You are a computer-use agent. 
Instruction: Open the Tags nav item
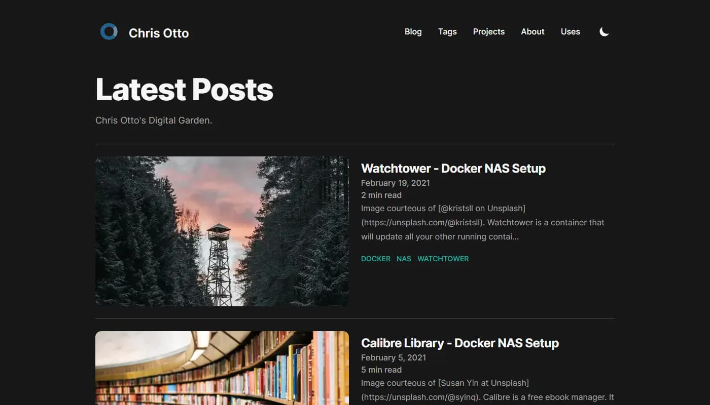point(447,31)
